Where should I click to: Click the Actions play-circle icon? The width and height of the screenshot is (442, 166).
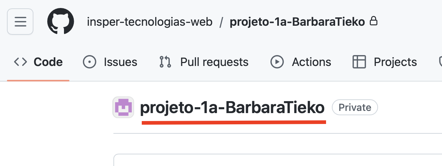[277, 62]
